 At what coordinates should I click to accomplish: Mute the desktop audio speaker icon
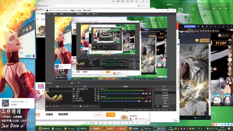(146, 101)
